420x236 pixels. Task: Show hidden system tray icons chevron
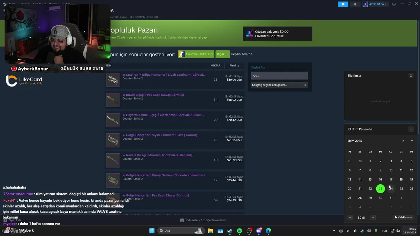coord(334,231)
